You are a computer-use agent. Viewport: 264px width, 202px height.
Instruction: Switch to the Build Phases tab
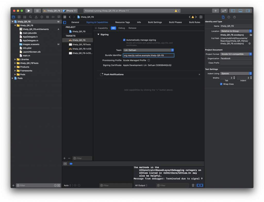175,22
